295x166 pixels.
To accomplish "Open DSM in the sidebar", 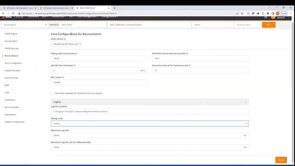I will coord(7,85).
